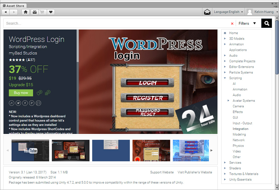279x190 pixels.
Task: Play the YouTube video thumbnail
Action: tap(30, 150)
